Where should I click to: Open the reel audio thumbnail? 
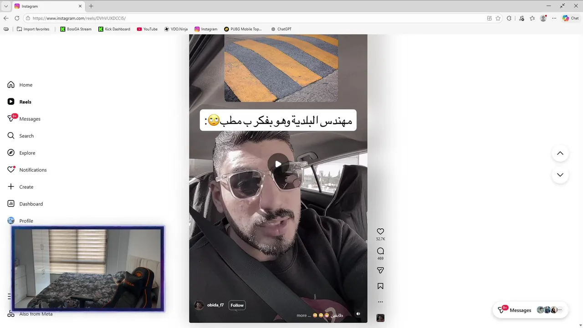(x=380, y=318)
